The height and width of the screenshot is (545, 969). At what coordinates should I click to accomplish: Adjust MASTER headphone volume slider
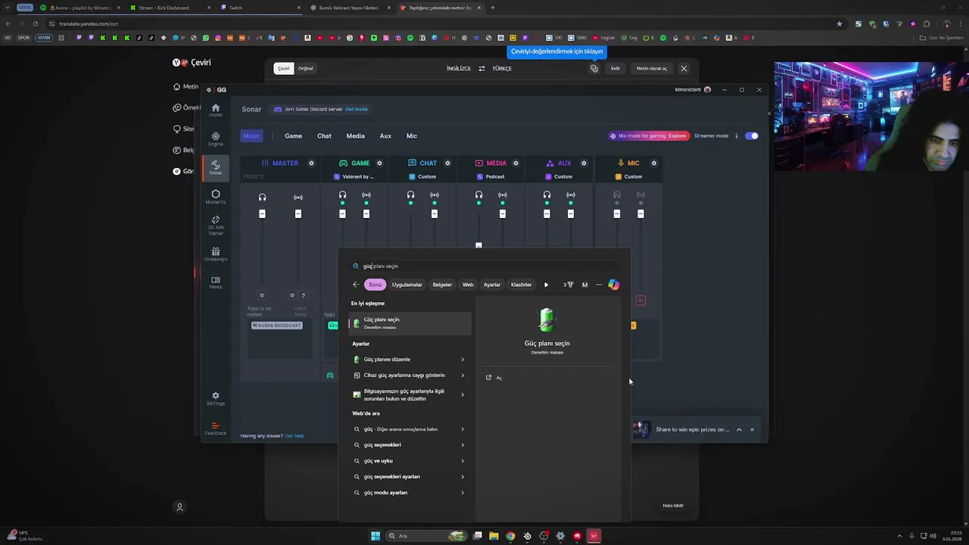pos(262,214)
